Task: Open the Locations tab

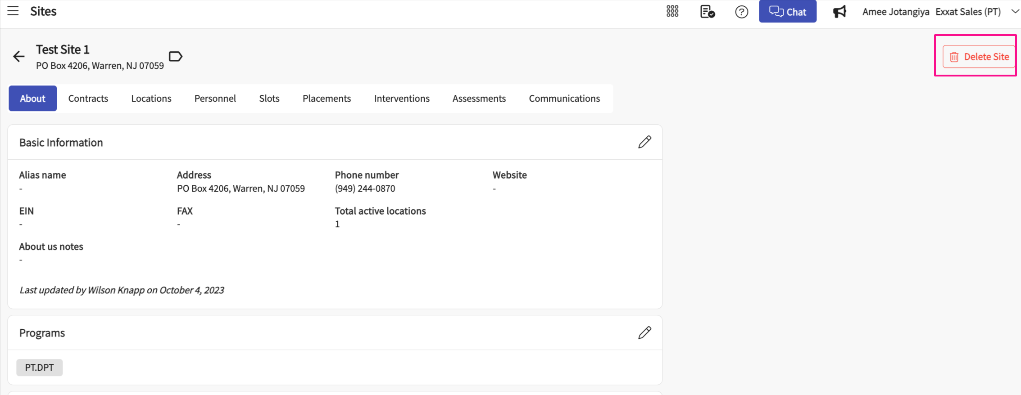Action: pyautogui.click(x=151, y=99)
